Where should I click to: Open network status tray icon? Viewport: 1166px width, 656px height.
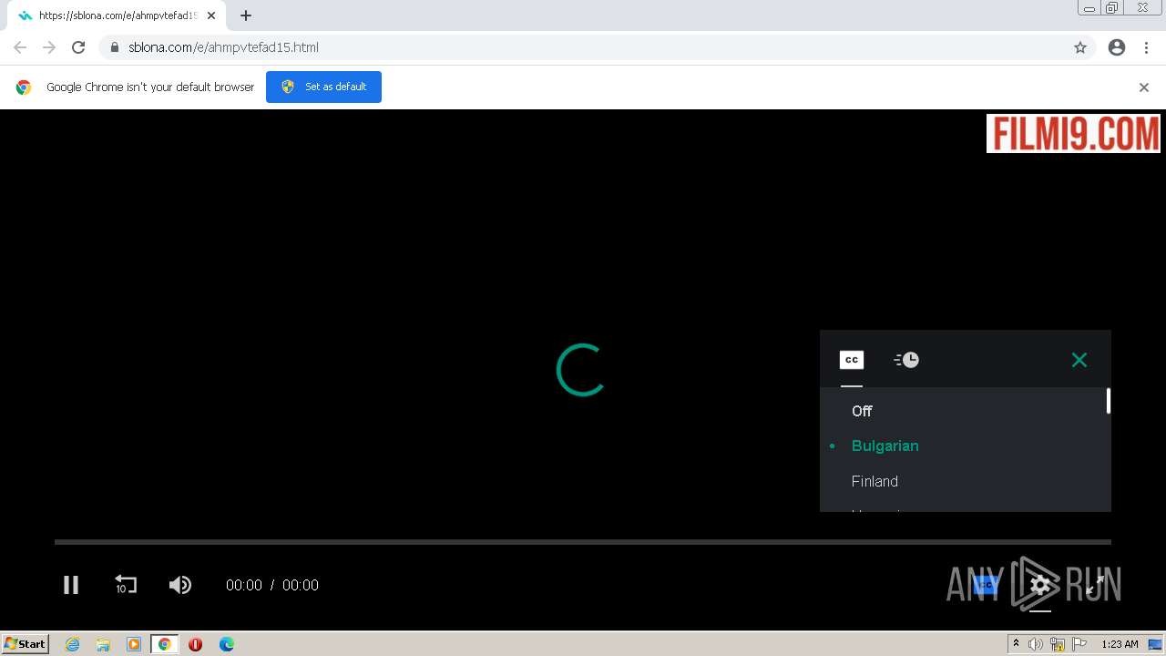pyautogui.click(x=1058, y=644)
